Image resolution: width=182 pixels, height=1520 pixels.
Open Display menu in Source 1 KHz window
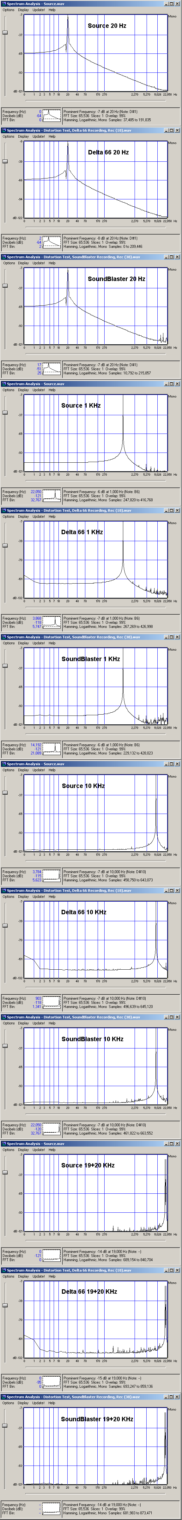[24, 390]
